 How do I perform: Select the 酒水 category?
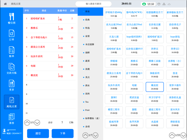click(x=90, y=86)
